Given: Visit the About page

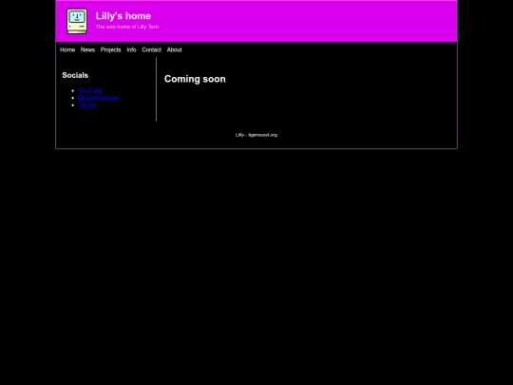Looking at the screenshot, I should coord(175,49).
